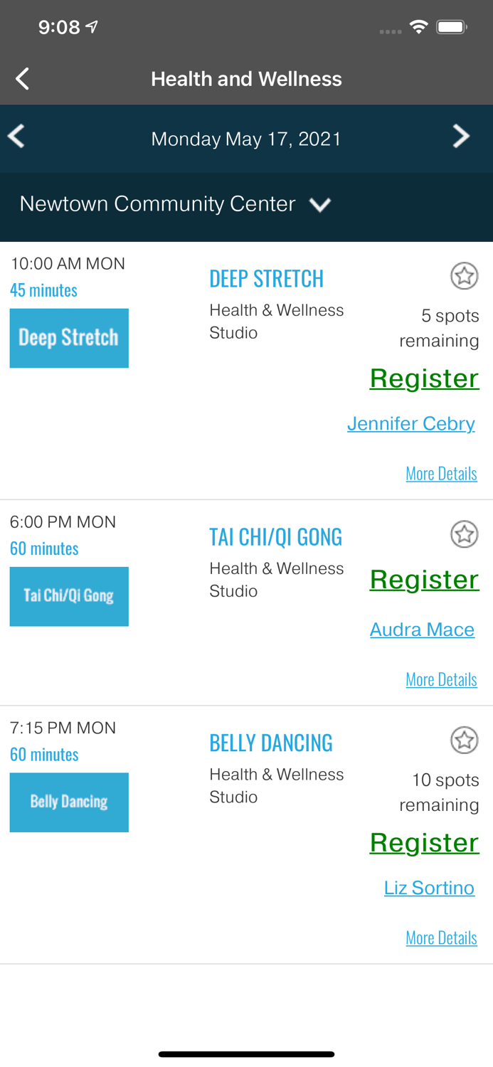Open Audra Mace instructor link
Viewport: 493px width, 1067px height.
[422, 630]
